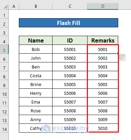Select the cell containing Cathy
Image resolution: width=131 pixels, height=140 pixels.
(x=36, y=128)
